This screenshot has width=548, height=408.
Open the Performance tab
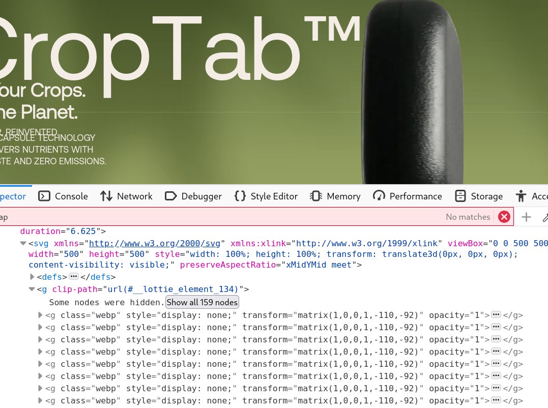[x=408, y=196]
